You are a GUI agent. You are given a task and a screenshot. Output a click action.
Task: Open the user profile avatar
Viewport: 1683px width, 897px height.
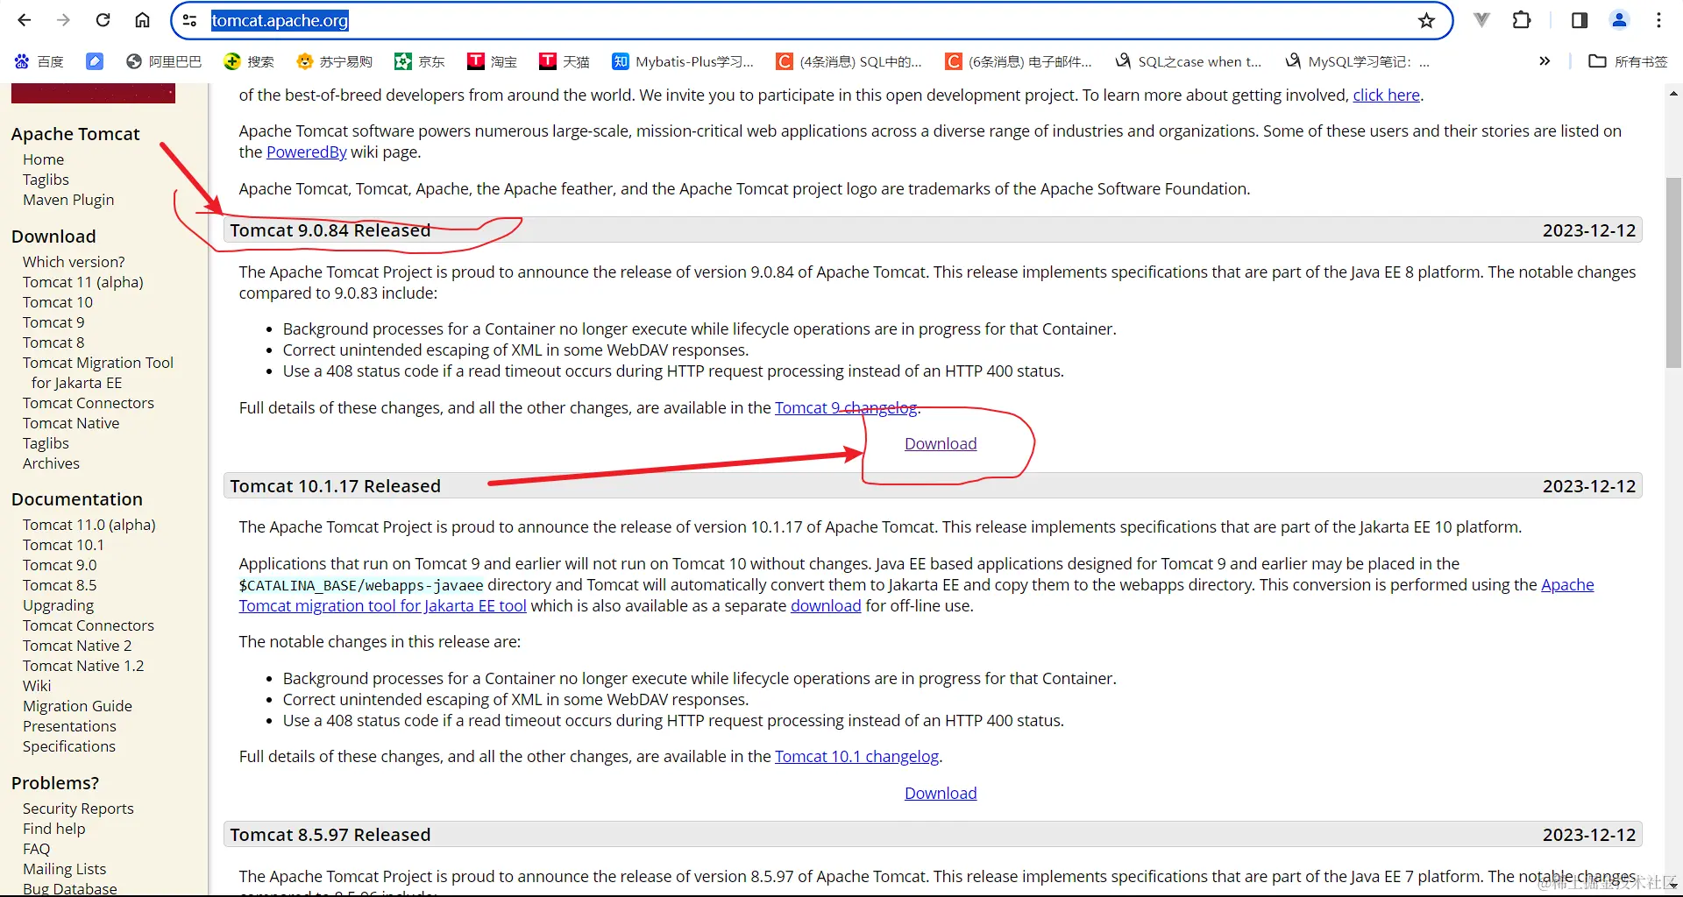[x=1619, y=20]
